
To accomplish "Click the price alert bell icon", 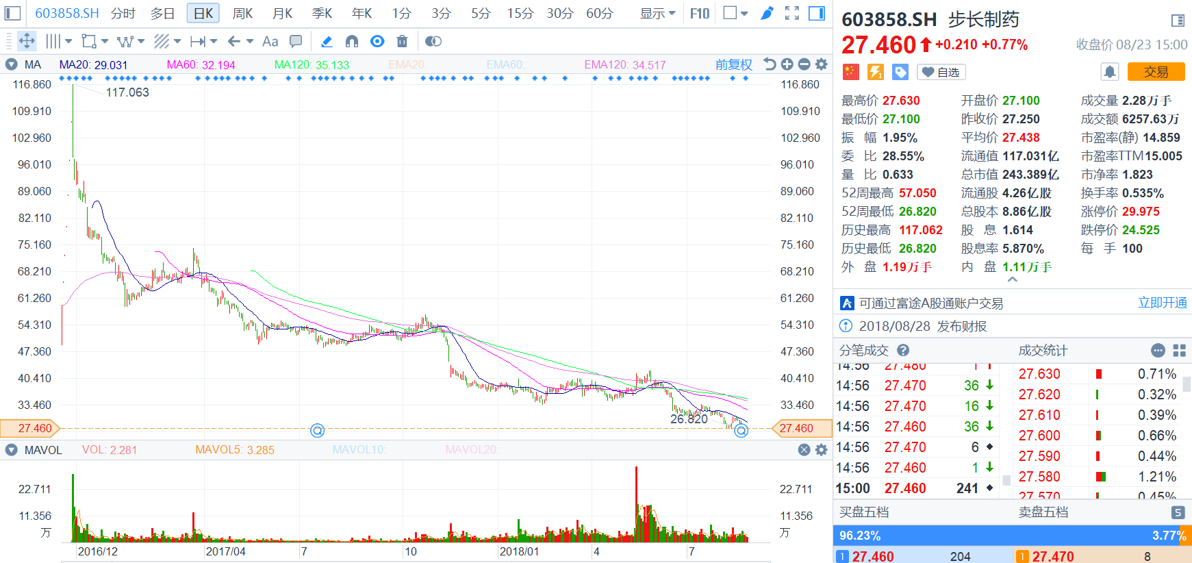I will pyautogui.click(x=1110, y=72).
